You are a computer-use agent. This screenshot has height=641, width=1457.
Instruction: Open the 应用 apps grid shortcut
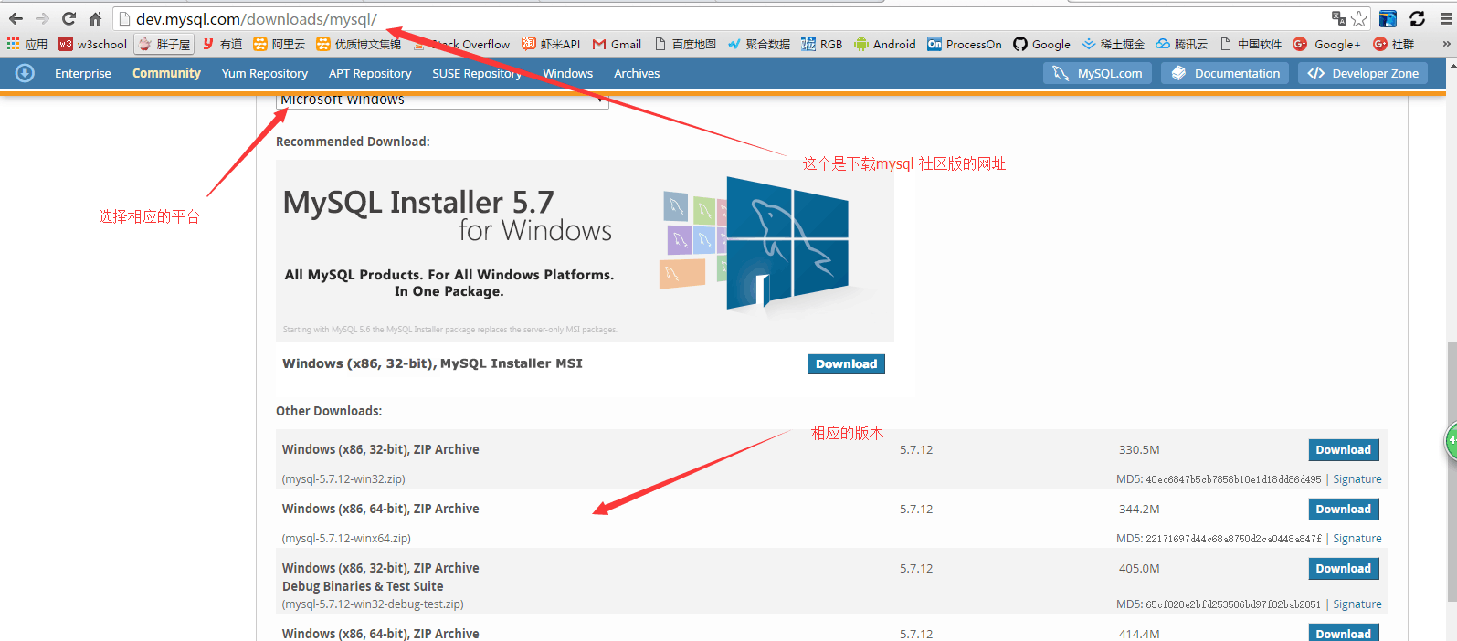click(x=26, y=44)
